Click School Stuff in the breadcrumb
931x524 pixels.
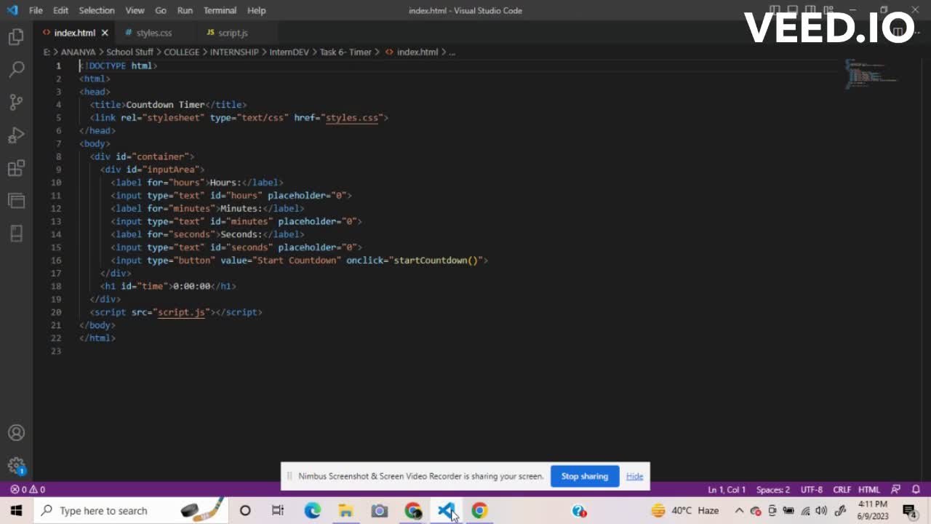pyautogui.click(x=129, y=52)
